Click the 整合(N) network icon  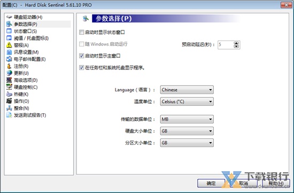point(9,108)
